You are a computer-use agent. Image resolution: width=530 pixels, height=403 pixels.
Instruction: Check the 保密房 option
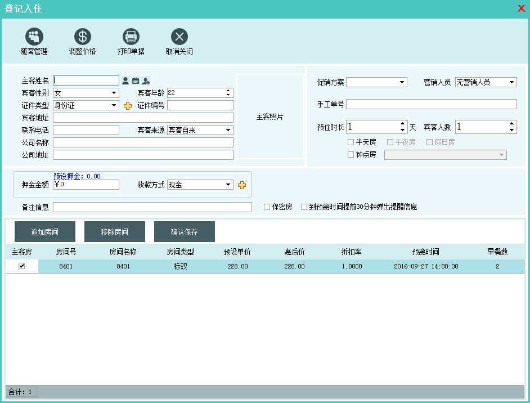267,207
